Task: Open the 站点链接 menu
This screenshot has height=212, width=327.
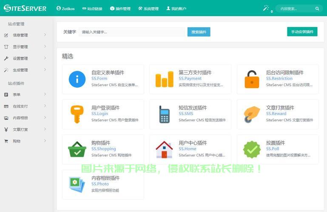Action: 92,8
